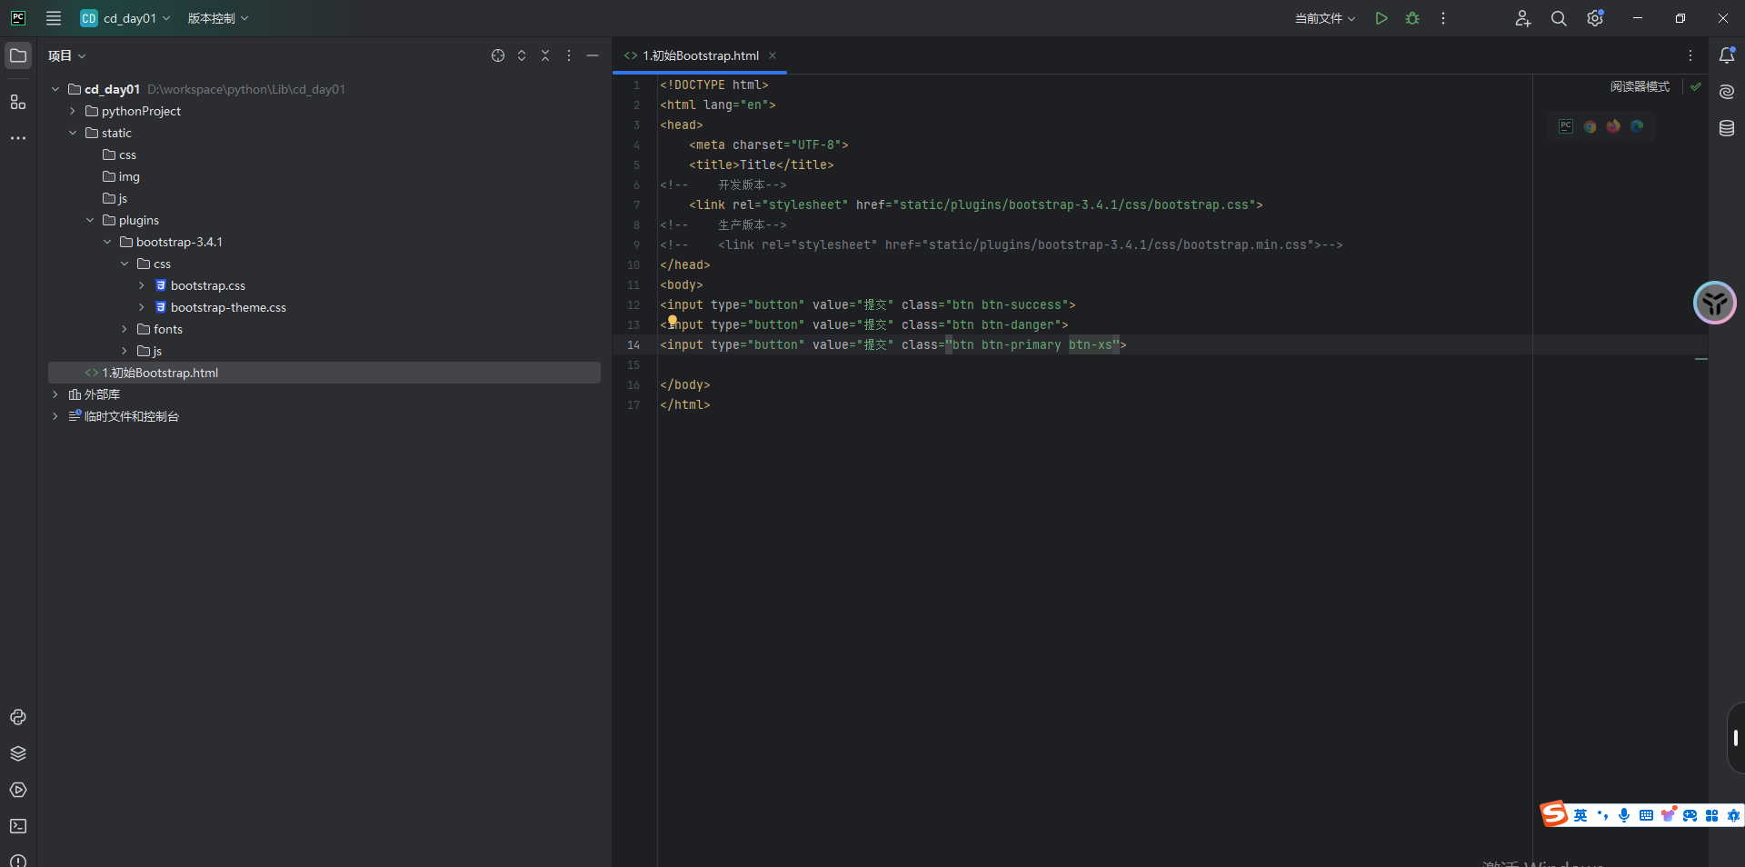Select the img folder
This screenshot has height=867, width=1745.
(x=121, y=176)
